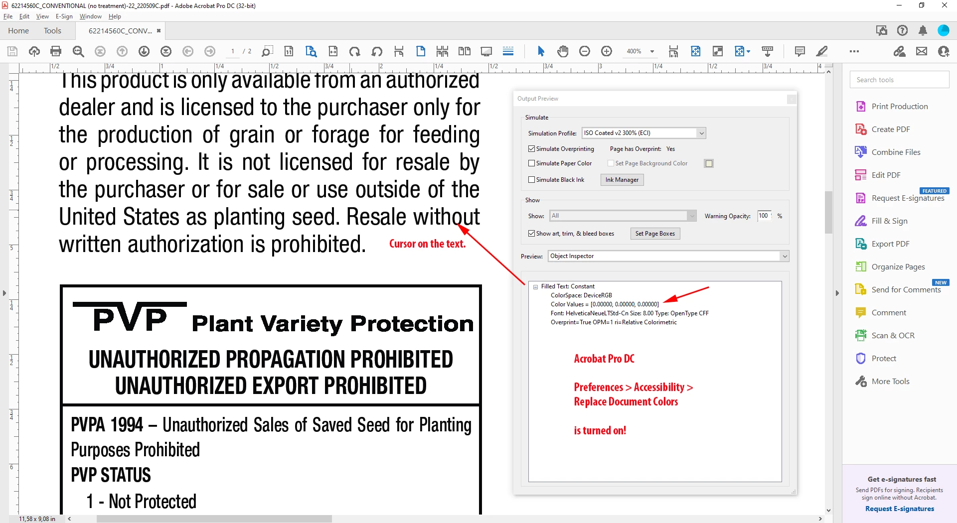Expand the left navigation pane arrow
The width and height of the screenshot is (957, 523).
[x=4, y=293]
